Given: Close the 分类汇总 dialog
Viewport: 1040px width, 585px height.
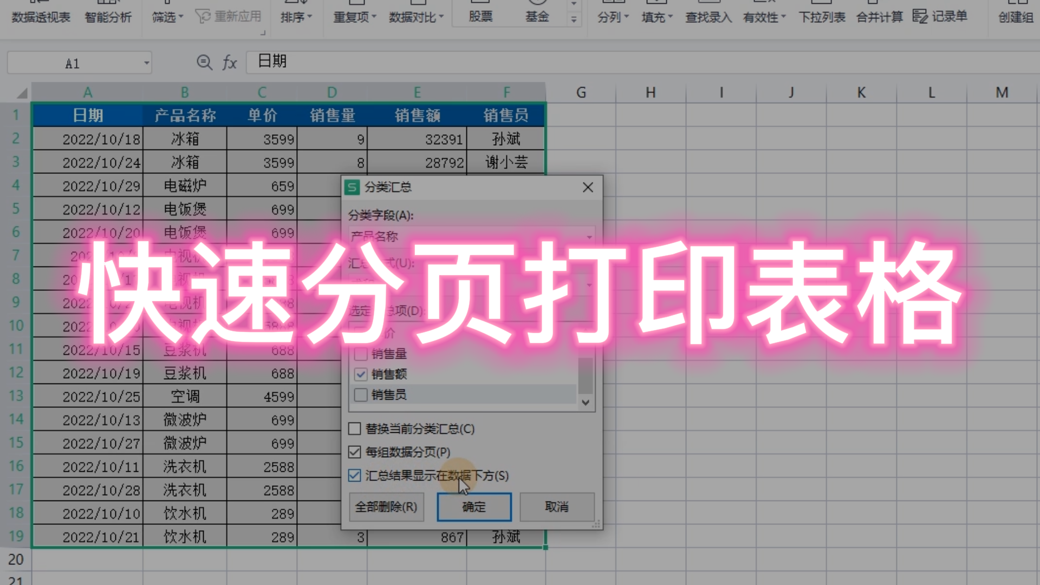Looking at the screenshot, I should 588,187.
